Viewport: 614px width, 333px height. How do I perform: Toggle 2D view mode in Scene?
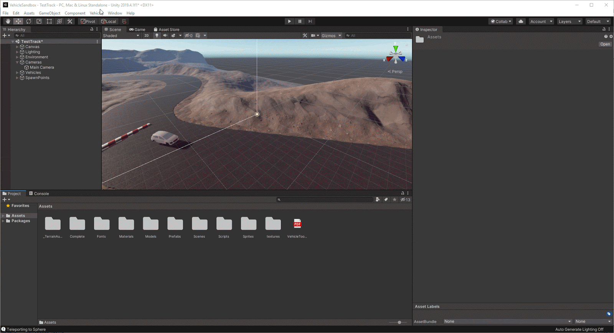(146, 36)
